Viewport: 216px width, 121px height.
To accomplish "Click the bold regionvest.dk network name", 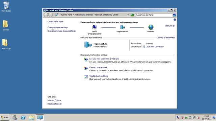I will 100,44.
